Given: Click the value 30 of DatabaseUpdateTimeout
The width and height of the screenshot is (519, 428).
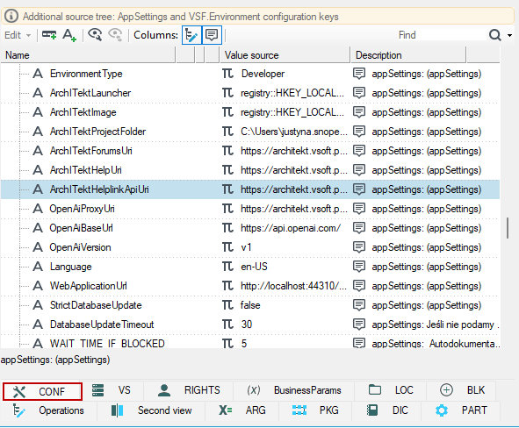Looking at the screenshot, I should coord(247,325).
